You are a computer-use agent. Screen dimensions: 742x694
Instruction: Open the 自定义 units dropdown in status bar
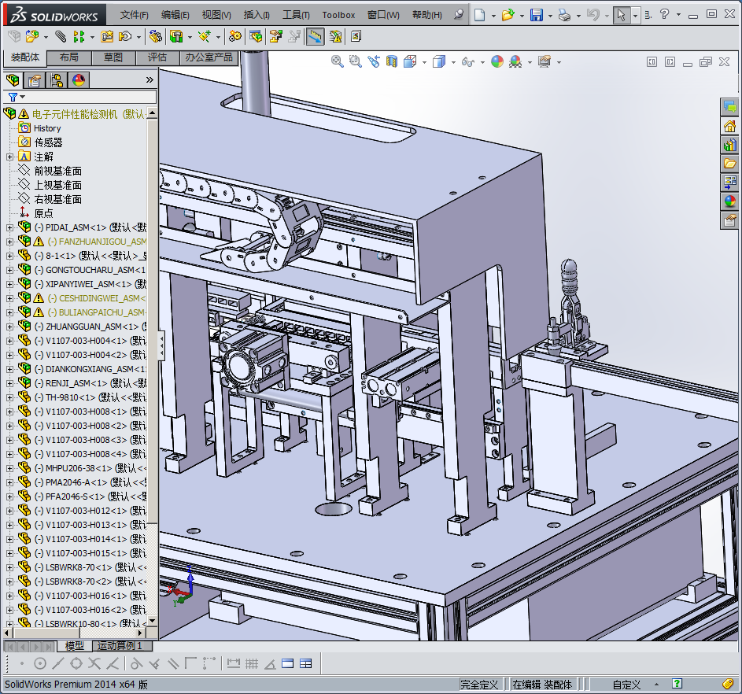655,685
